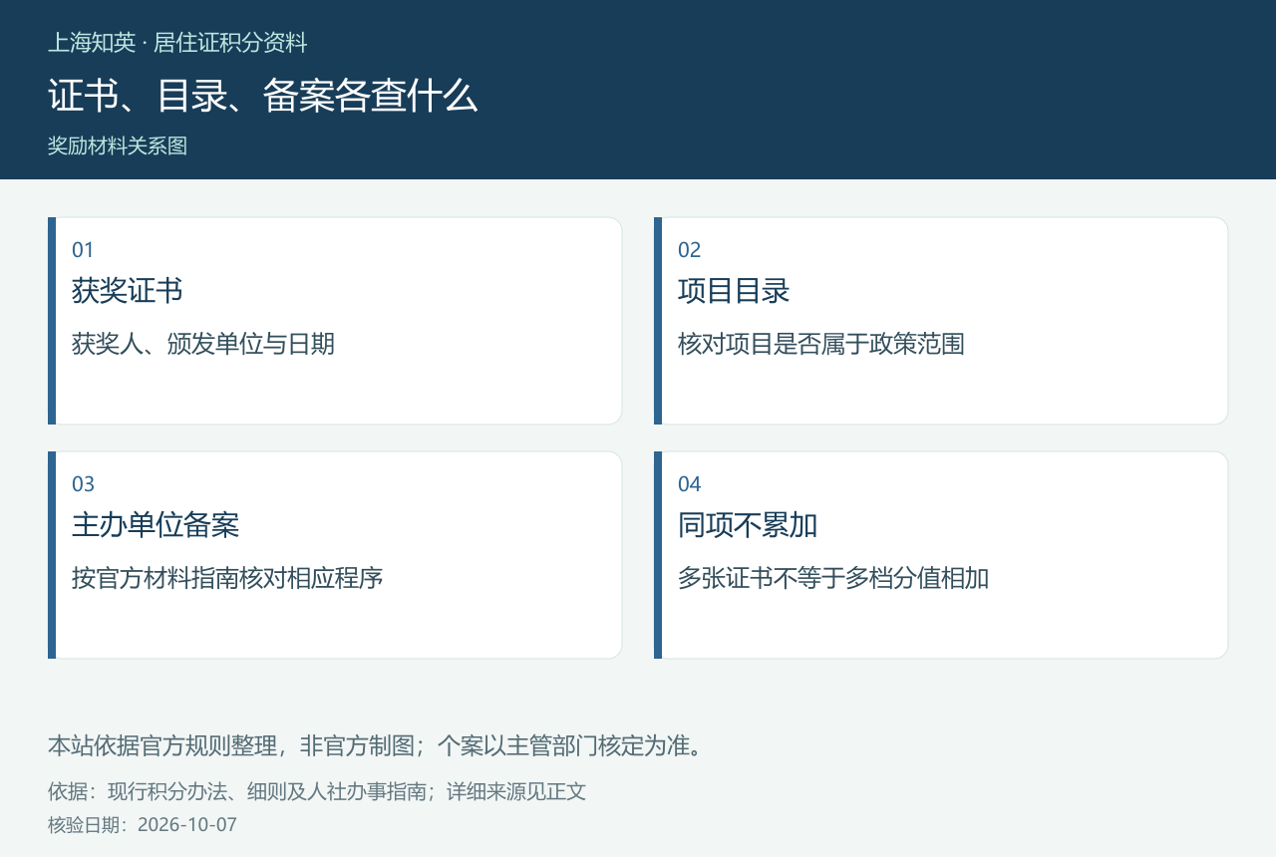
Task: Click the number 01 on the first card
Action: click(x=83, y=250)
